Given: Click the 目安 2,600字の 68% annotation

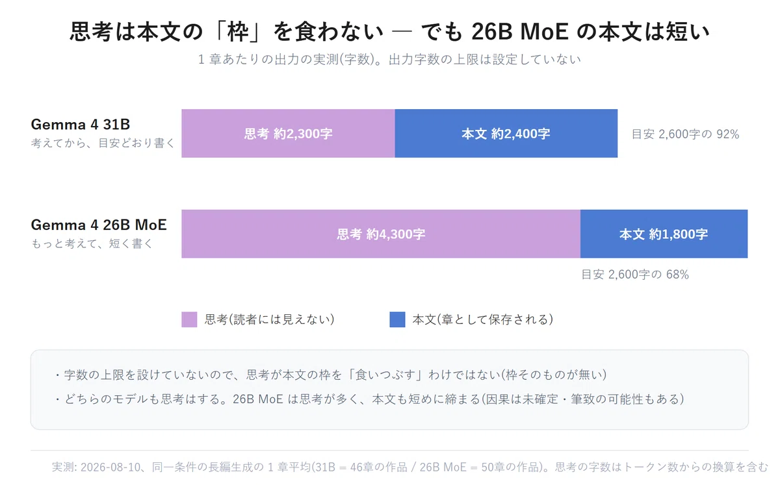Looking at the screenshot, I should (635, 274).
